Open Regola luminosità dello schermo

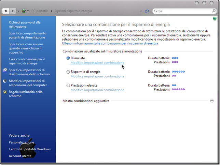point(26,94)
